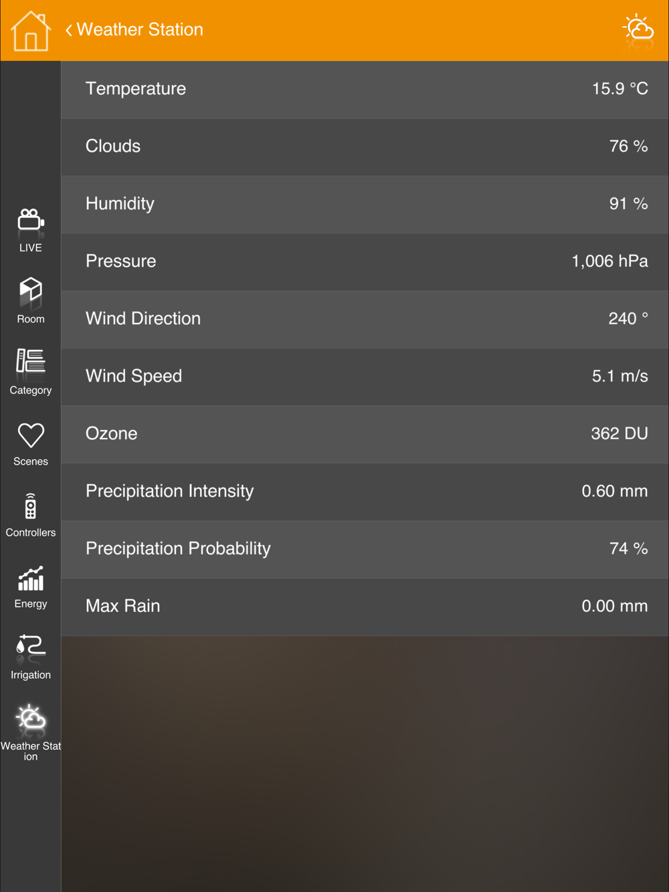Select the Temperature row

[x=365, y=89]
